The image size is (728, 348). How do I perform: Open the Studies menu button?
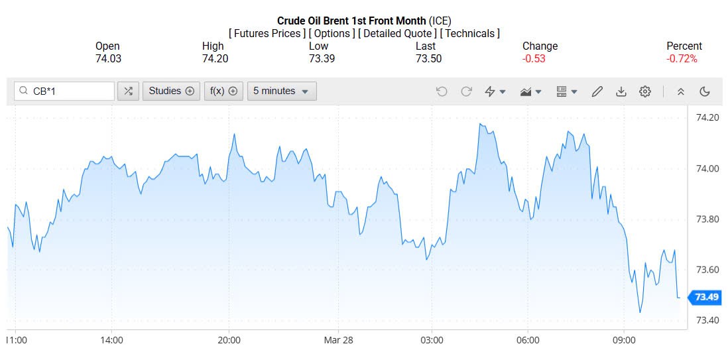[x=171, y=91]
